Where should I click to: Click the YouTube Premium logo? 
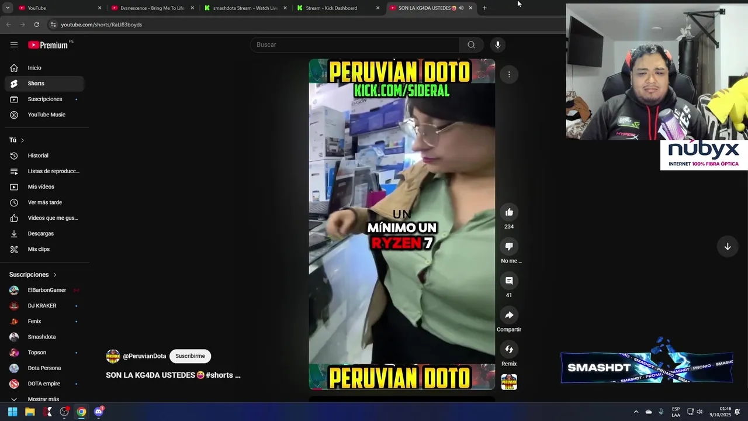click(48, 45)
